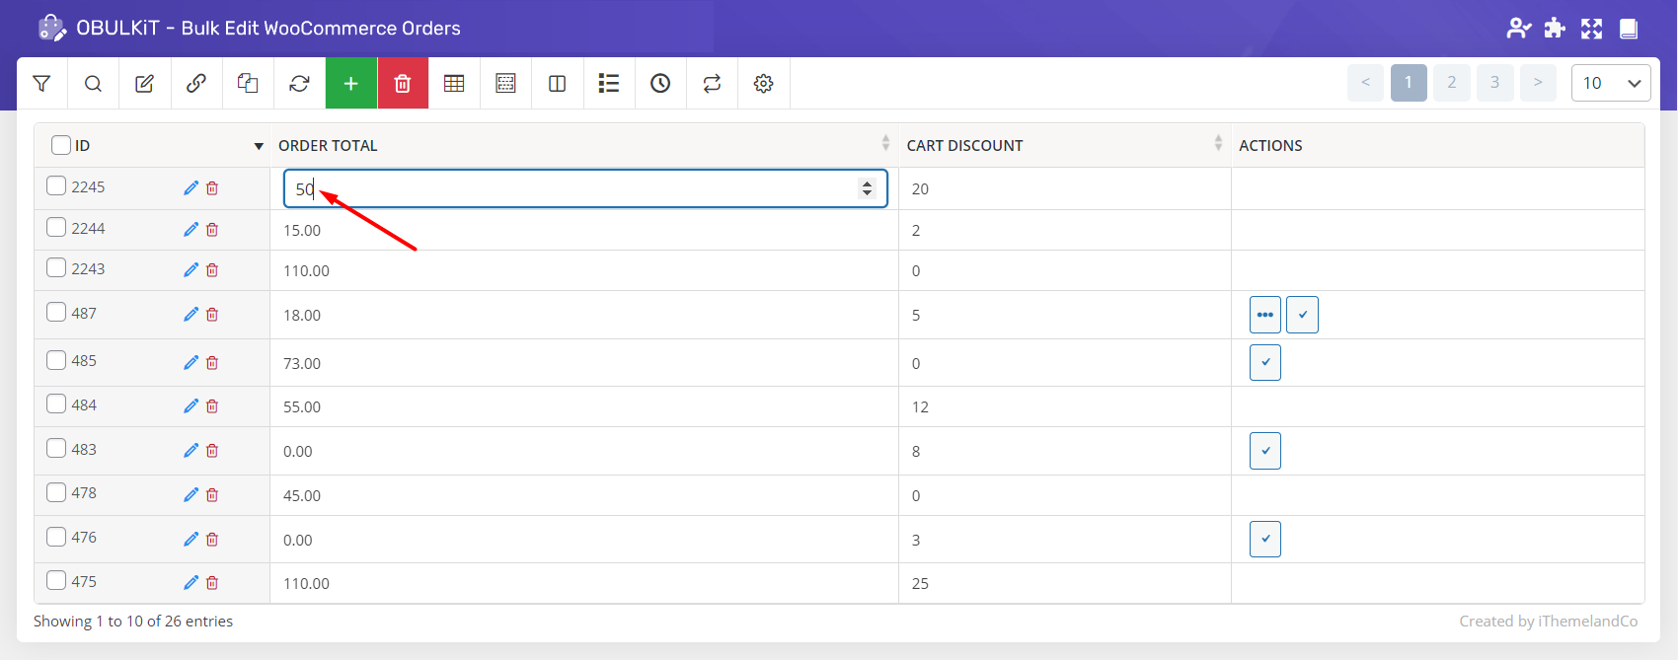Click the checkmark action button for order 483
Screen dimensions: 1678x660
[x=1264, y=451]
